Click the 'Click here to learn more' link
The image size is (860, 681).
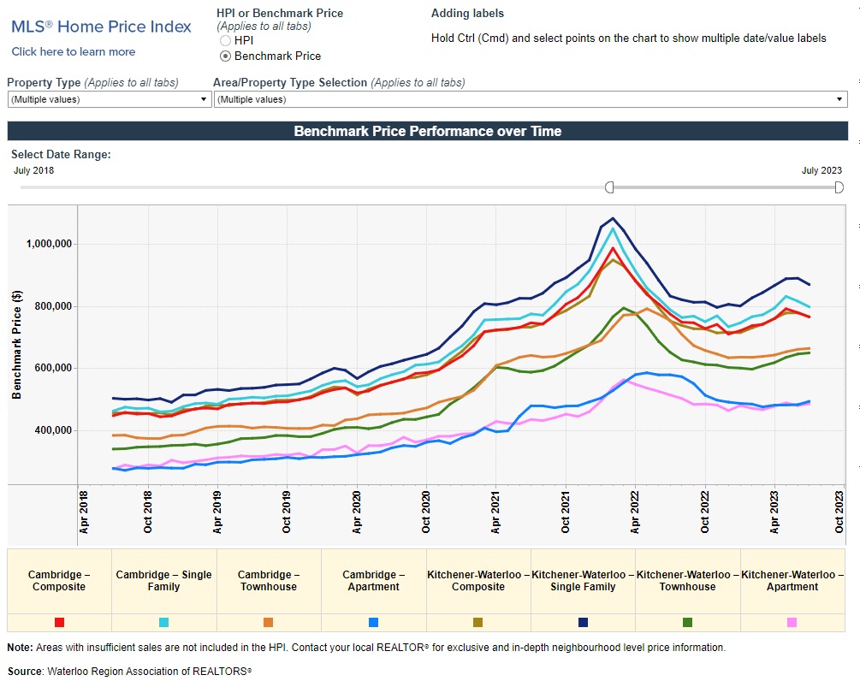74,51
